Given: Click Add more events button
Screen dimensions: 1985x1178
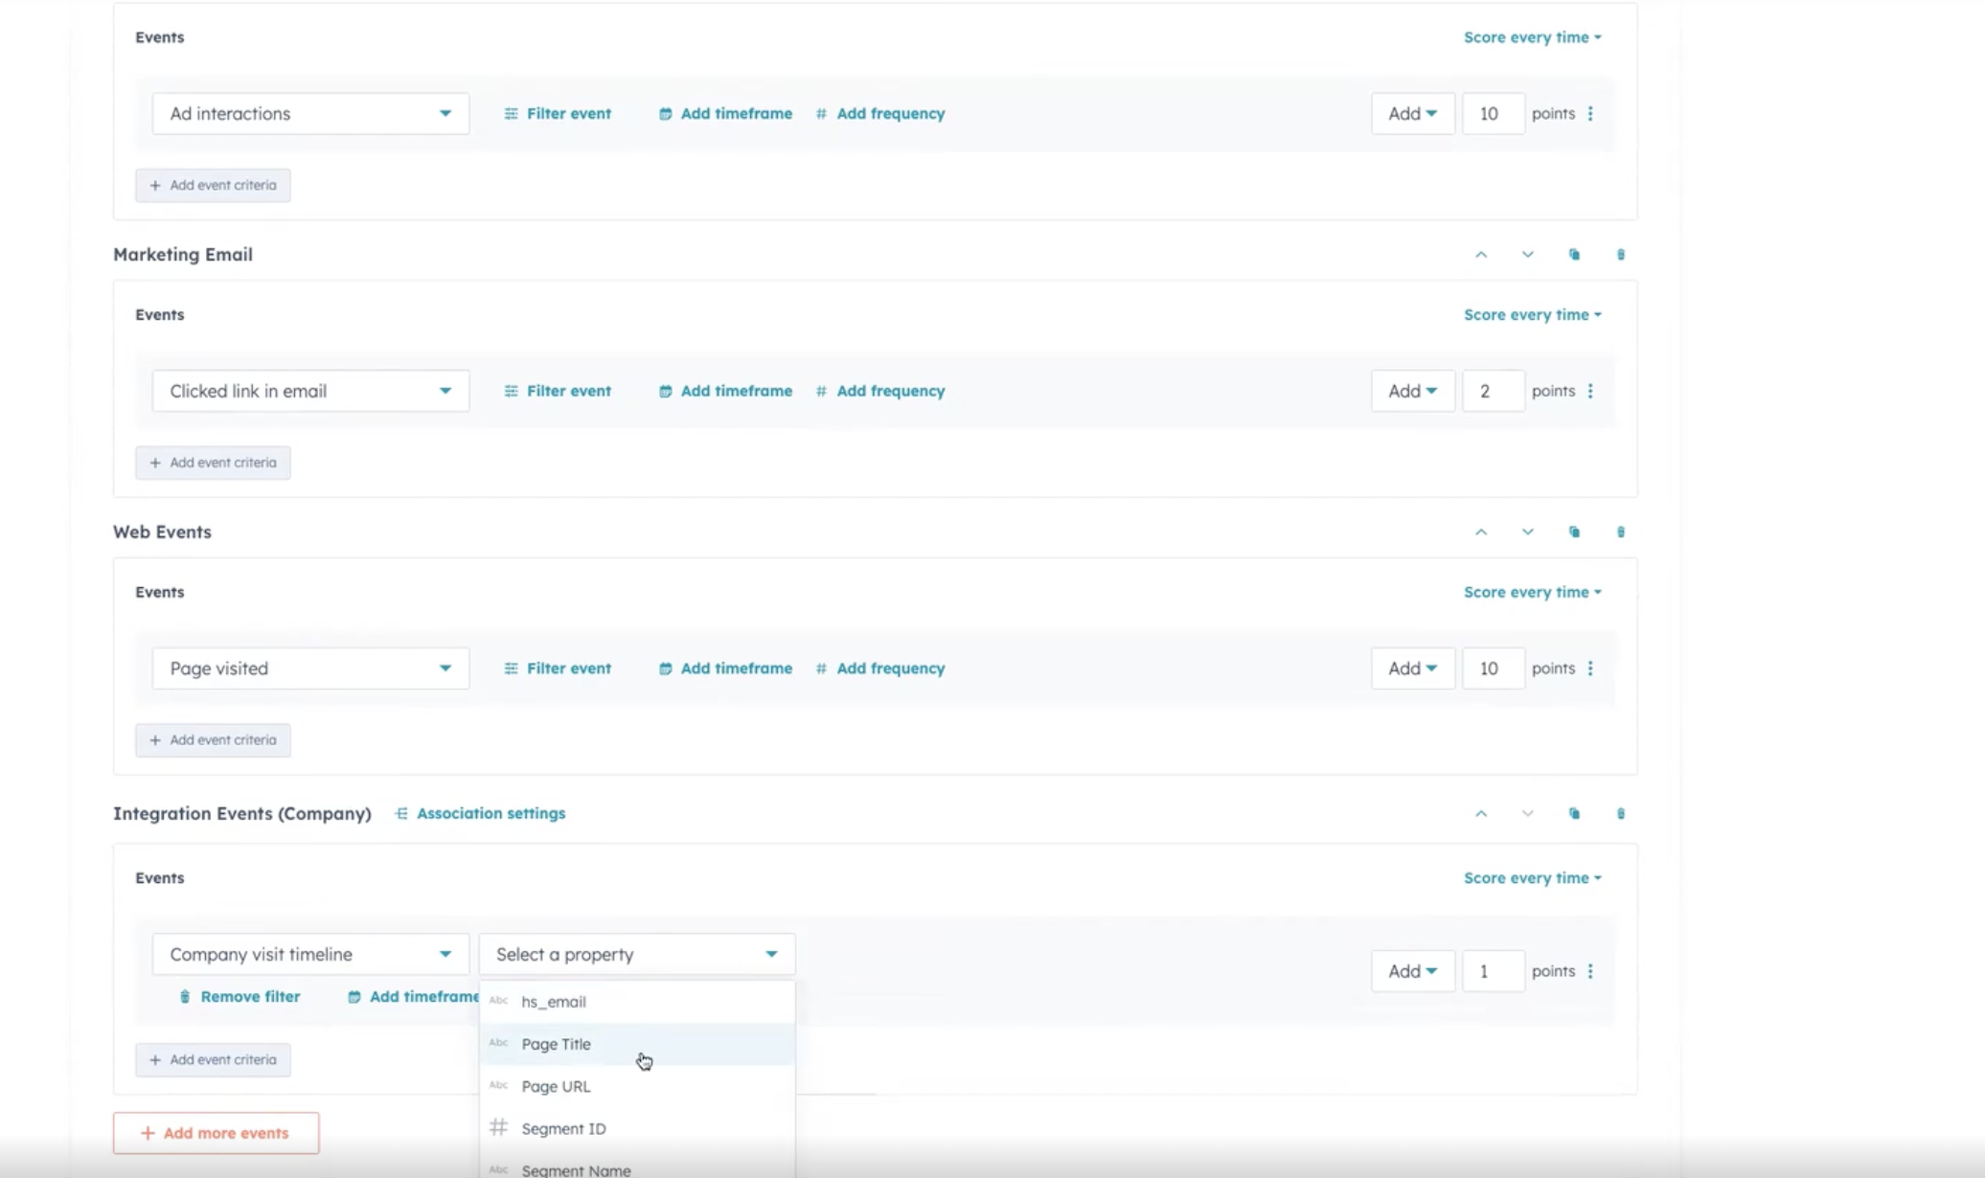Looking at the screenshot, I should point(215,1132).
